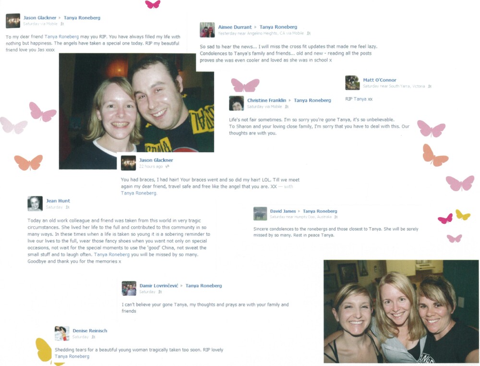Click Jean Hunt's profile picture
Image resolution: width=480 pixels, height=366 pixels.
tap(35, 204)
